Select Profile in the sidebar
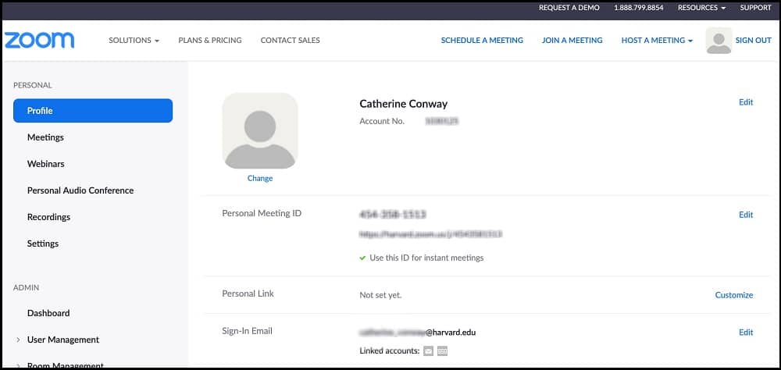 click(93, 111)
